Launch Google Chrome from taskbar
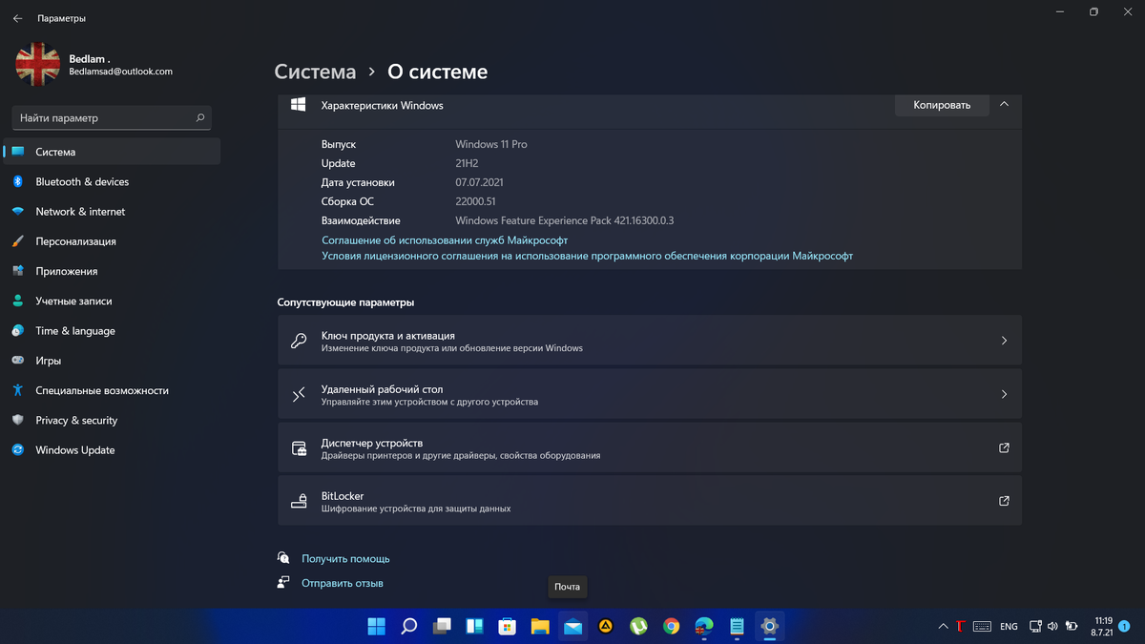The width and height of the screenshot is (1145, 644). pyautogui.click(x=671, y=627)
